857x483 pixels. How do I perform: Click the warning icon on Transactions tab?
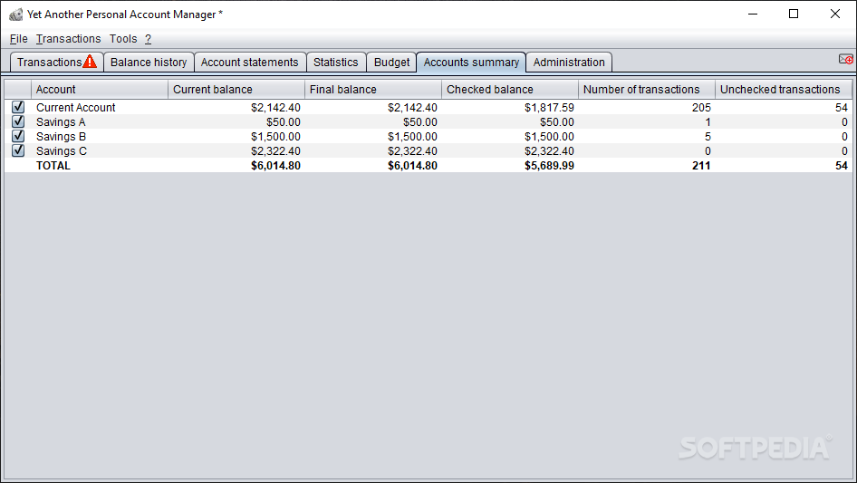pos(90,62)
